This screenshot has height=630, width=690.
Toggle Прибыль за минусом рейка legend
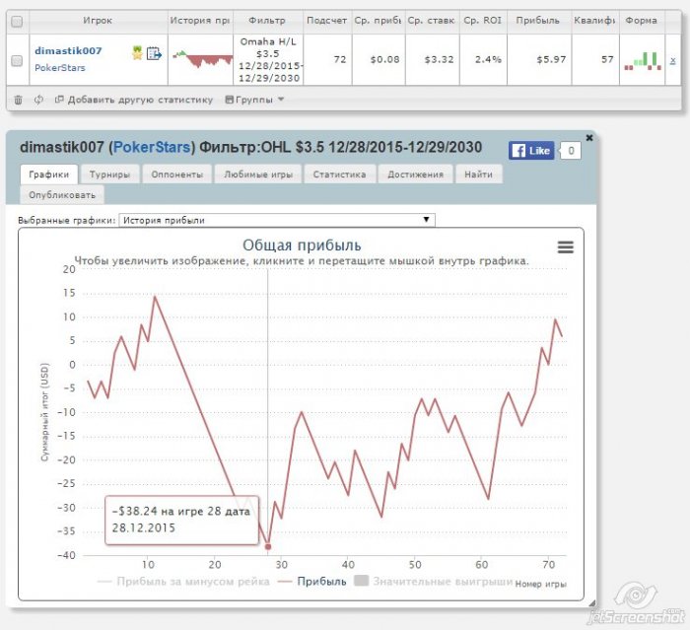(x=183, y=582)
